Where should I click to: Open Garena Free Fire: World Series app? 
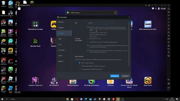(x=129, y=84)
